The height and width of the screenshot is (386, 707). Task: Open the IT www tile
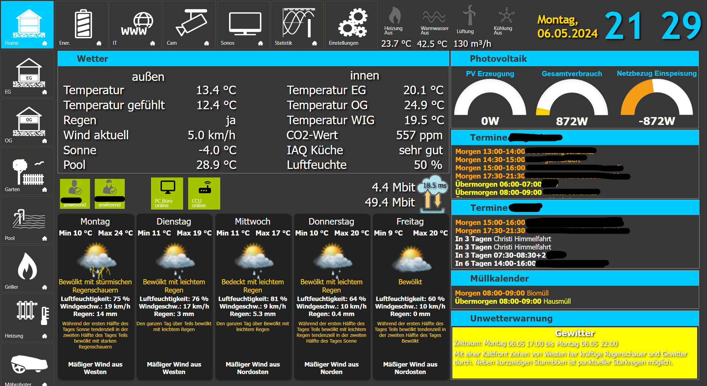click(135, 25)
